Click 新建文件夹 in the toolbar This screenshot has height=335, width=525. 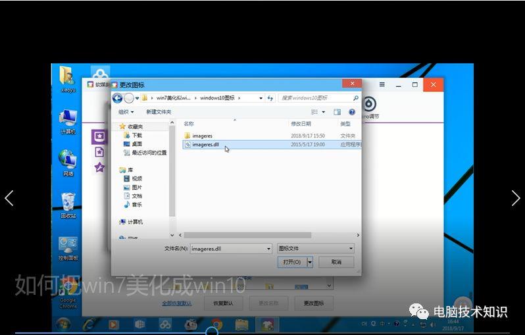pyautogui.click(x=159, y=111)
